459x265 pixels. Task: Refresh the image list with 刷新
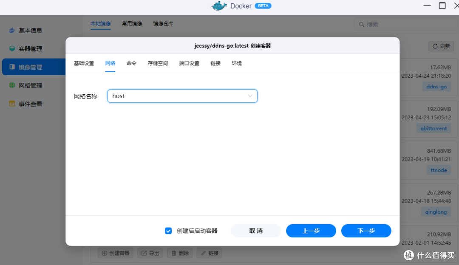[x=441, y=46]
